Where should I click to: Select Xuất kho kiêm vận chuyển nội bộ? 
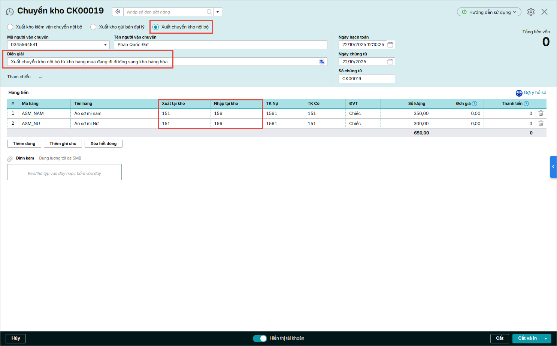10,27
